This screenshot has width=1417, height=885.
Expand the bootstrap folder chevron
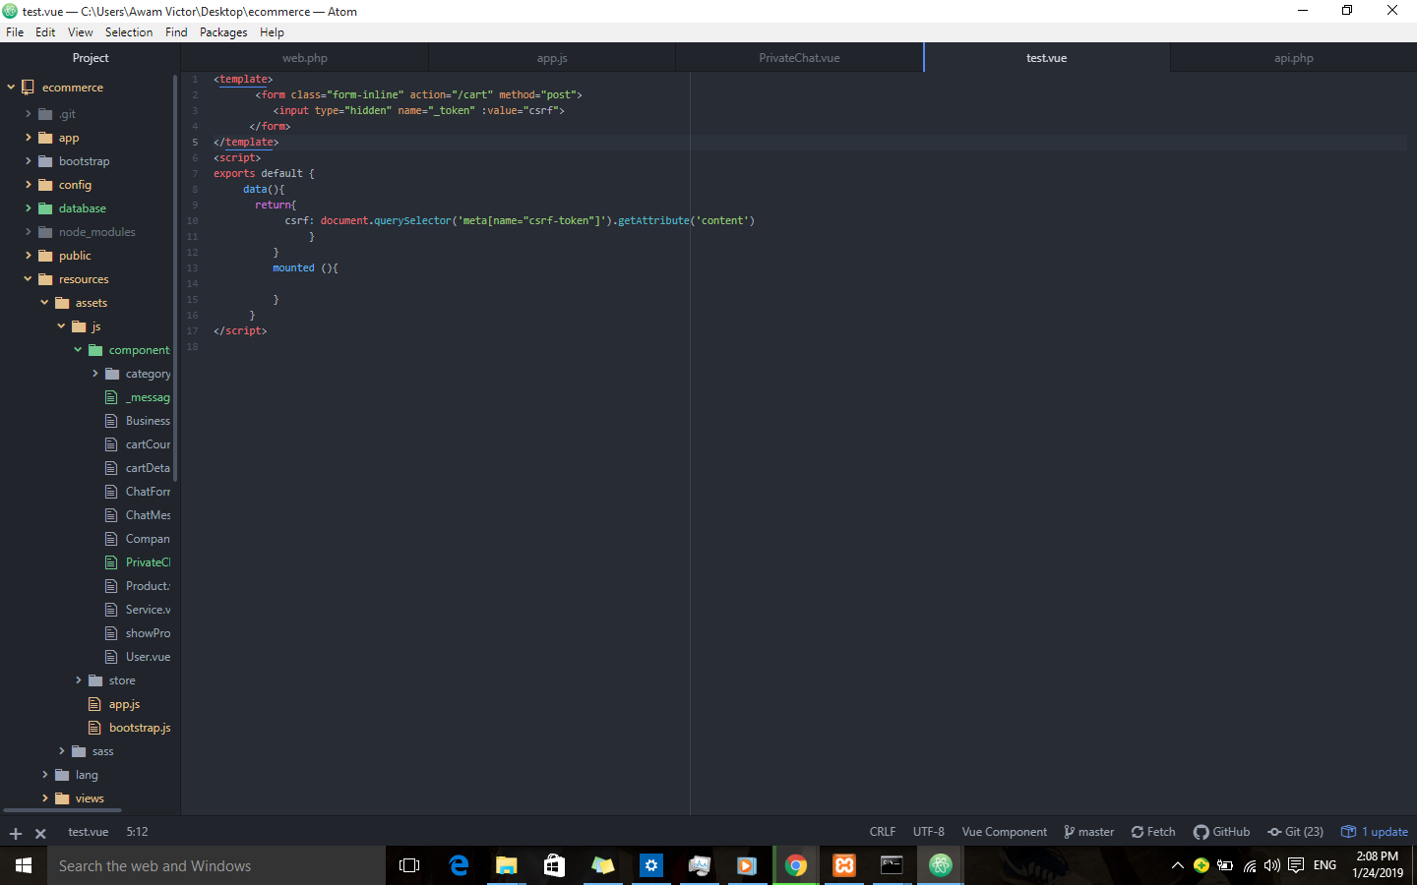click(x=28, y=161)
